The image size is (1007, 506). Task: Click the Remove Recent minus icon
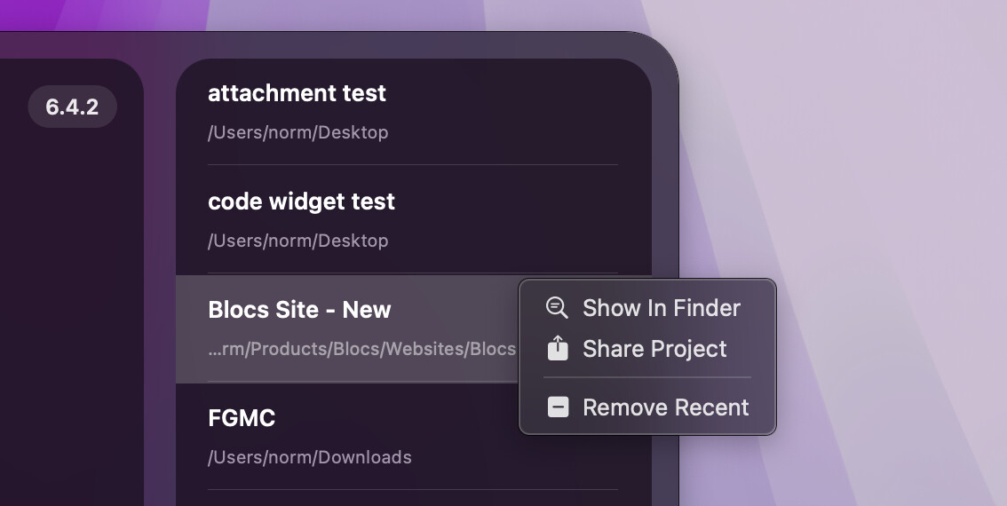(x=558, y=407)
